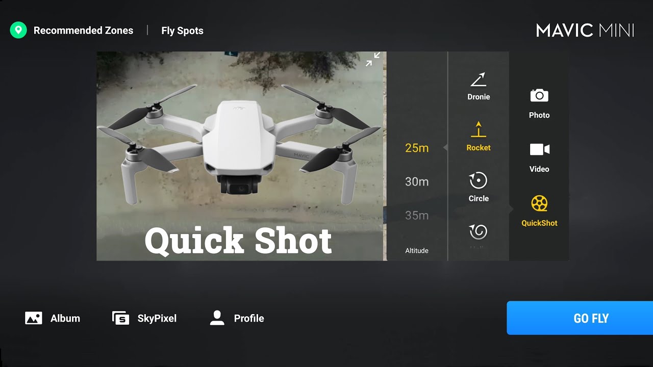Select the Rocket QuickShot icon
The image size is (653, 367).
(479, 129)
